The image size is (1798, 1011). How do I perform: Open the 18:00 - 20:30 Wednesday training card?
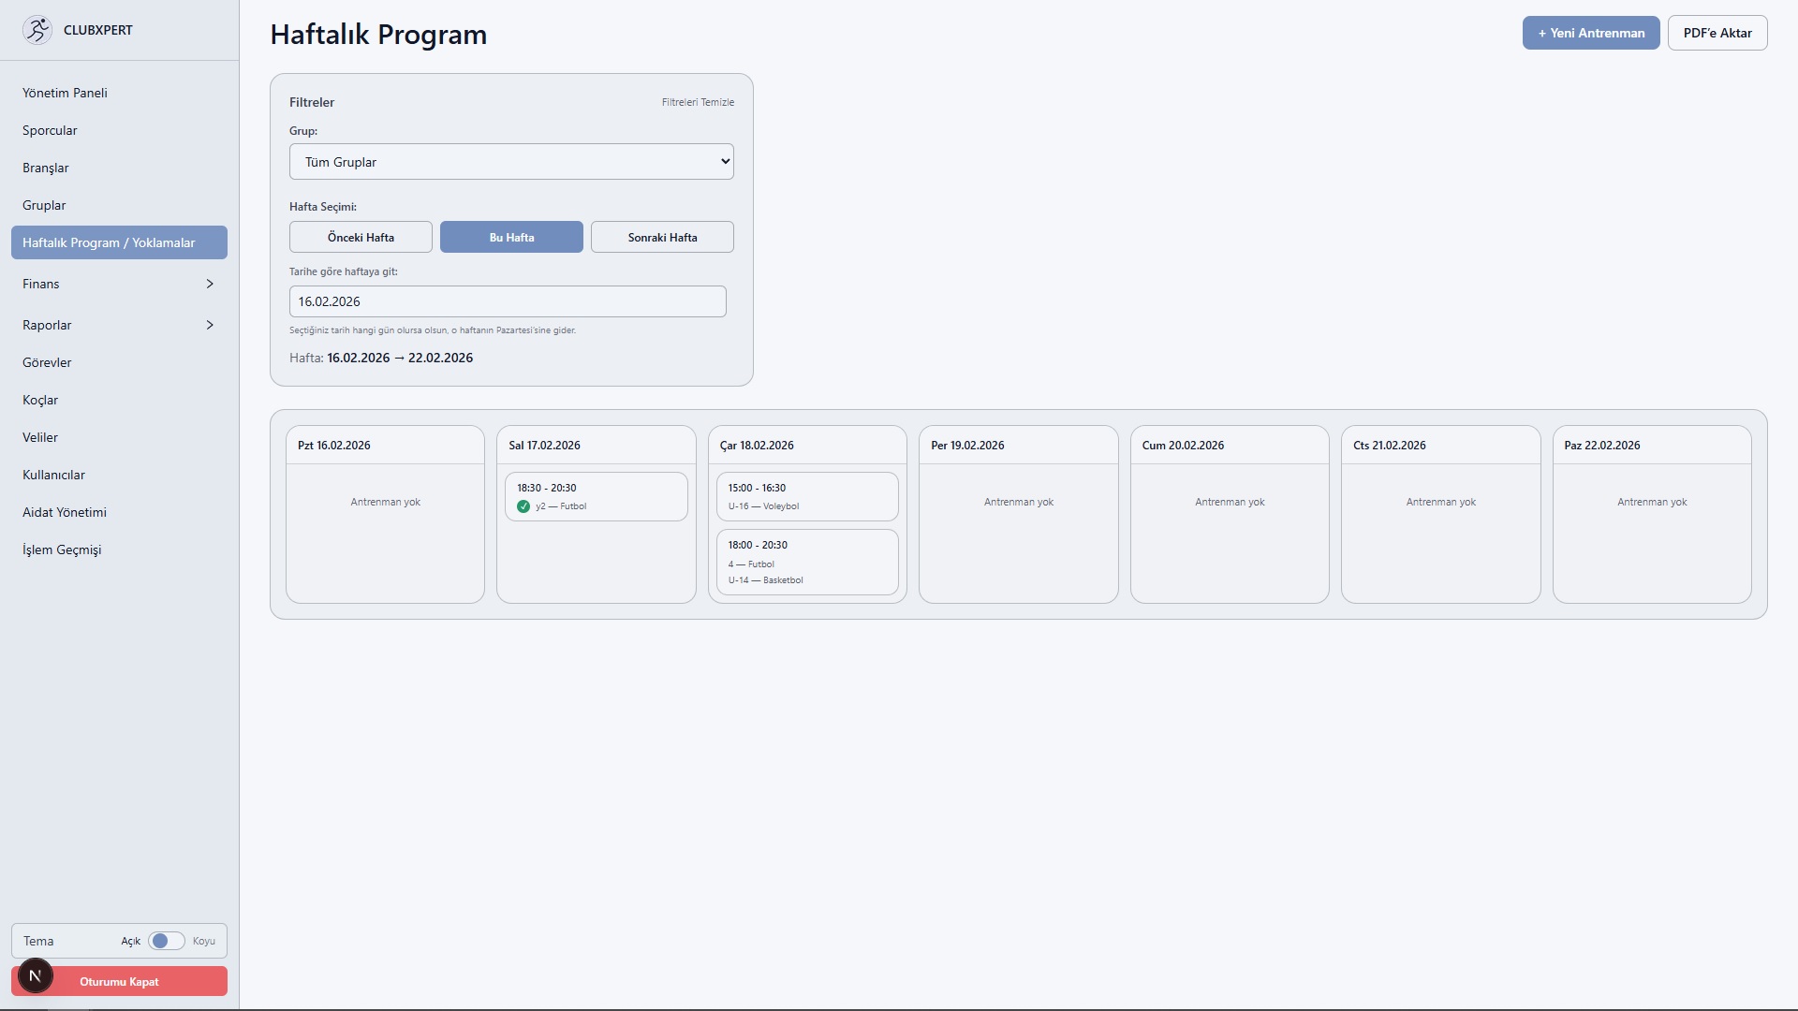coord(806,562)
